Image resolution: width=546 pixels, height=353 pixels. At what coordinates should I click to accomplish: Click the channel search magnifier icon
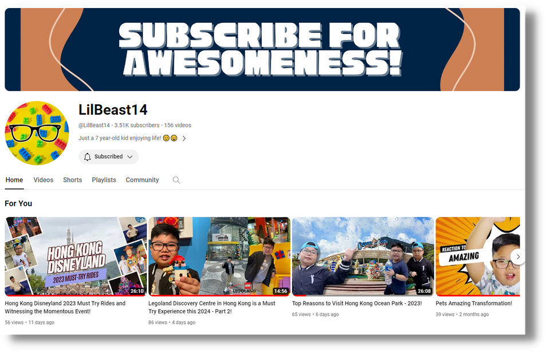[176, 180]
